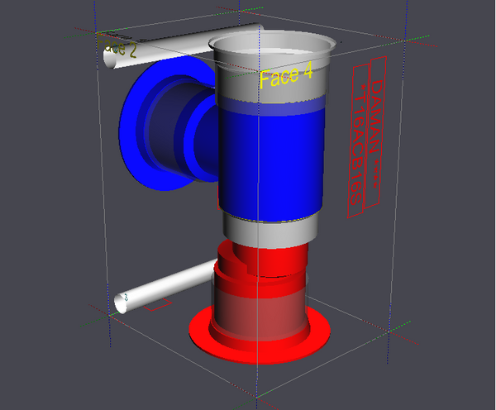
Task: Pick the grey cup rim at top
Action: [272, 44]
